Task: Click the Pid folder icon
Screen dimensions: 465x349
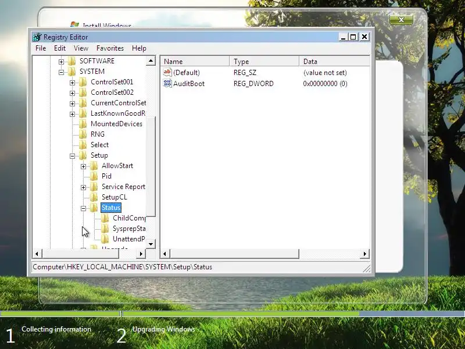Action: pyautogui.click(x=94, y=176)
